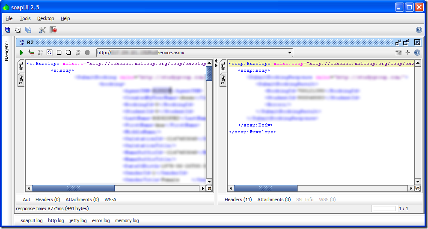Click the grey tabbed layout icon

click(x=399, y=53)
